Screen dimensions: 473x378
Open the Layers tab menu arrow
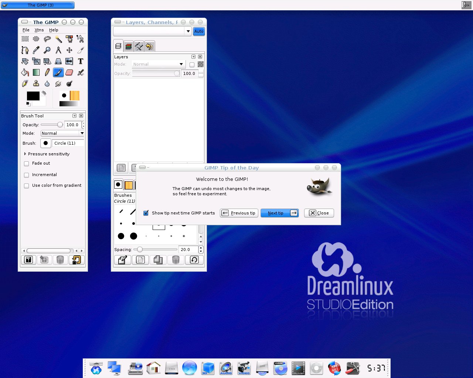(193, 57)
